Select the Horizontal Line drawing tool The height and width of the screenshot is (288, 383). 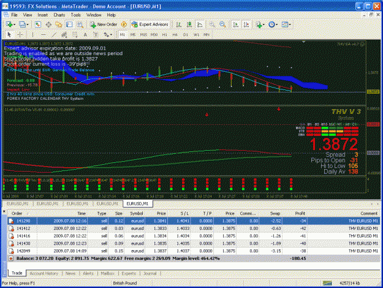coord(44,35)
